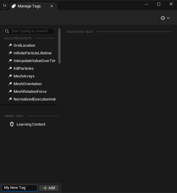Click the InfiniteParticleLifetime asset icon
Viewport: 177px width, 193px height.
coord(10,53)
